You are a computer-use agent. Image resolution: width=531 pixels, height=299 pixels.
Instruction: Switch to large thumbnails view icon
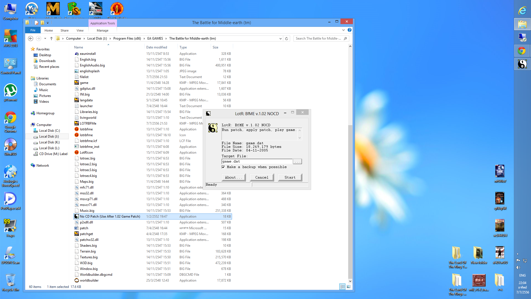[348, 287]
